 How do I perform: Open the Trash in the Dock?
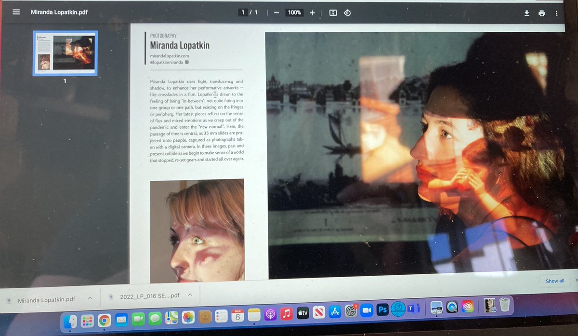[x=504, y=305]
